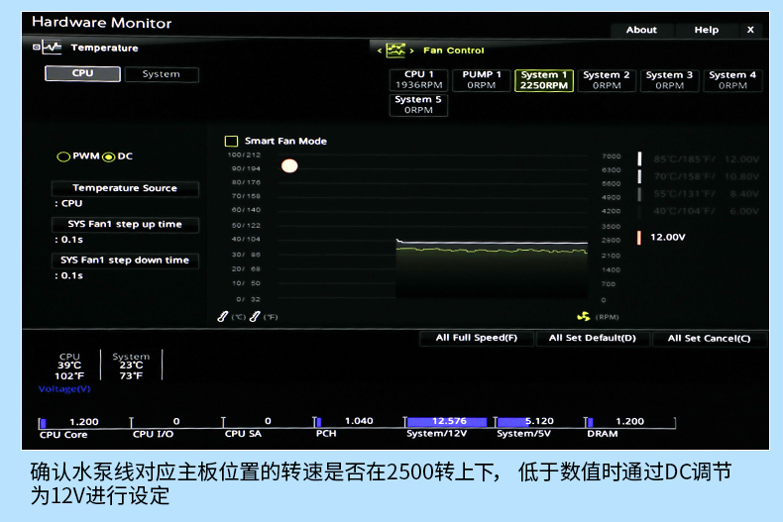Click the Fan Control chart icon
Viewport: 783px width, 522px height.
click(x=395, y=50)
